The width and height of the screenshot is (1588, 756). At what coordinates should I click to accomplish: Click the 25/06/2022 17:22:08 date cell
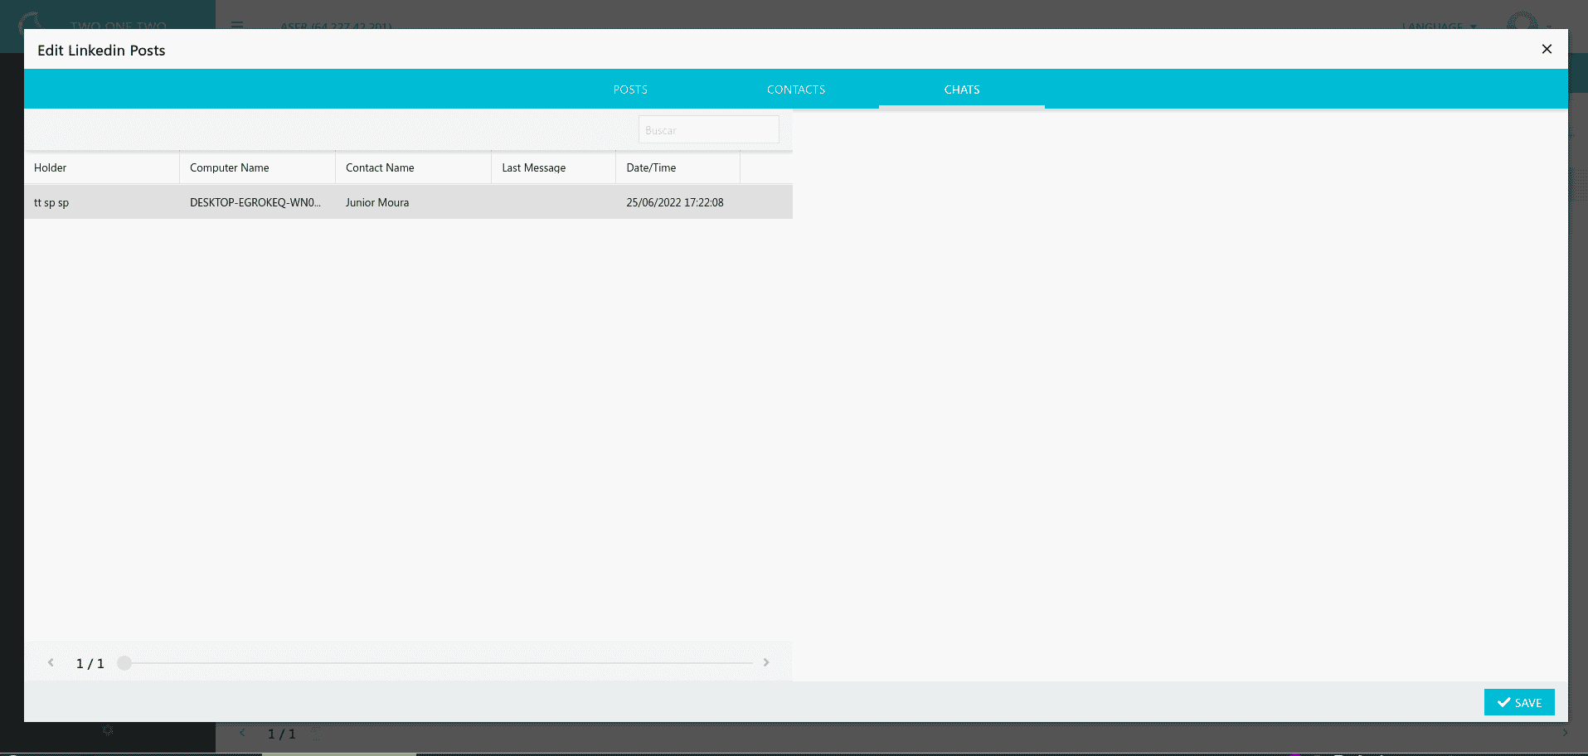[678, 202]
